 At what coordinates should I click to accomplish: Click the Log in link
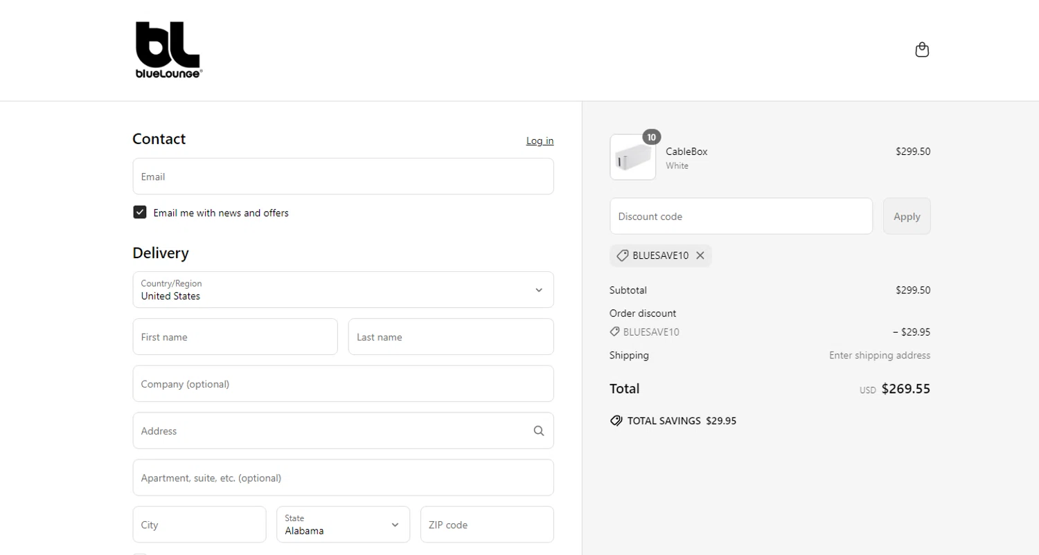tap(540, 140)
